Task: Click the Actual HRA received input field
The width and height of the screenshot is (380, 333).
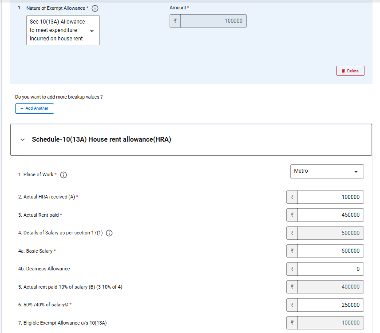Action: coord(330,197)
